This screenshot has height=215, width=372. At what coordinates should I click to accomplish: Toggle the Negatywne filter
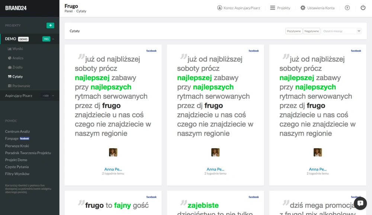[x=312, y=31]
